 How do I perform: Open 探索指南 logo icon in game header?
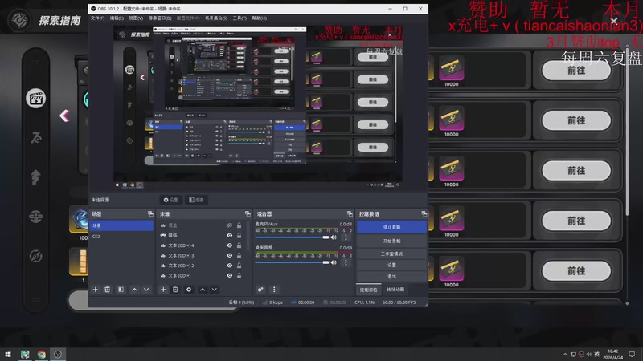(x=19, y=20)
